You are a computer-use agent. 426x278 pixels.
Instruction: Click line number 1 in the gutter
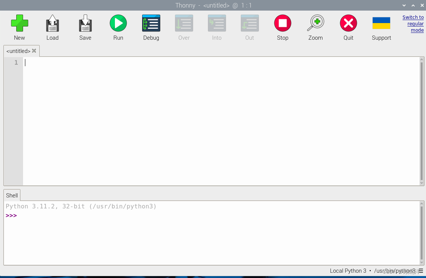pyautogui.click(x=16, y=62)
